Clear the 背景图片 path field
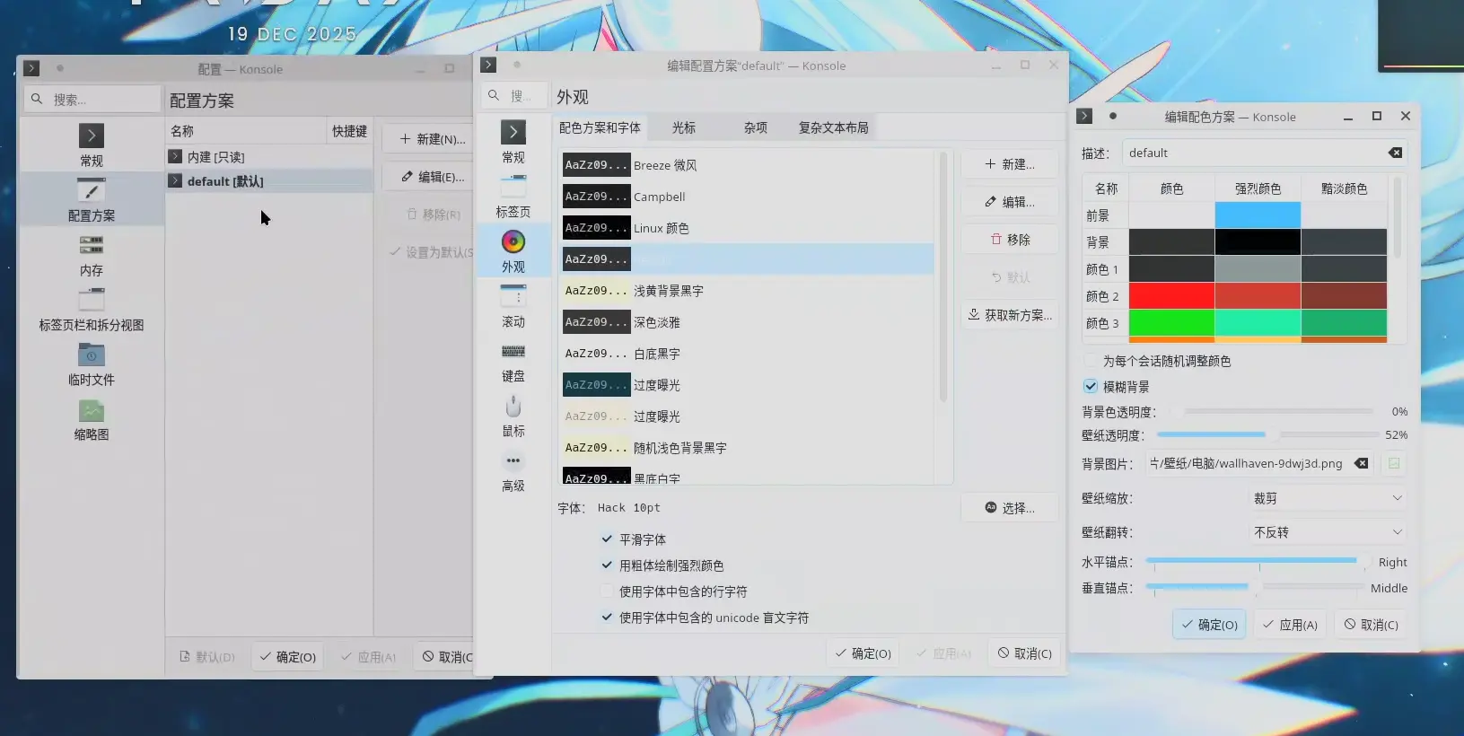 pos(1361,463)
